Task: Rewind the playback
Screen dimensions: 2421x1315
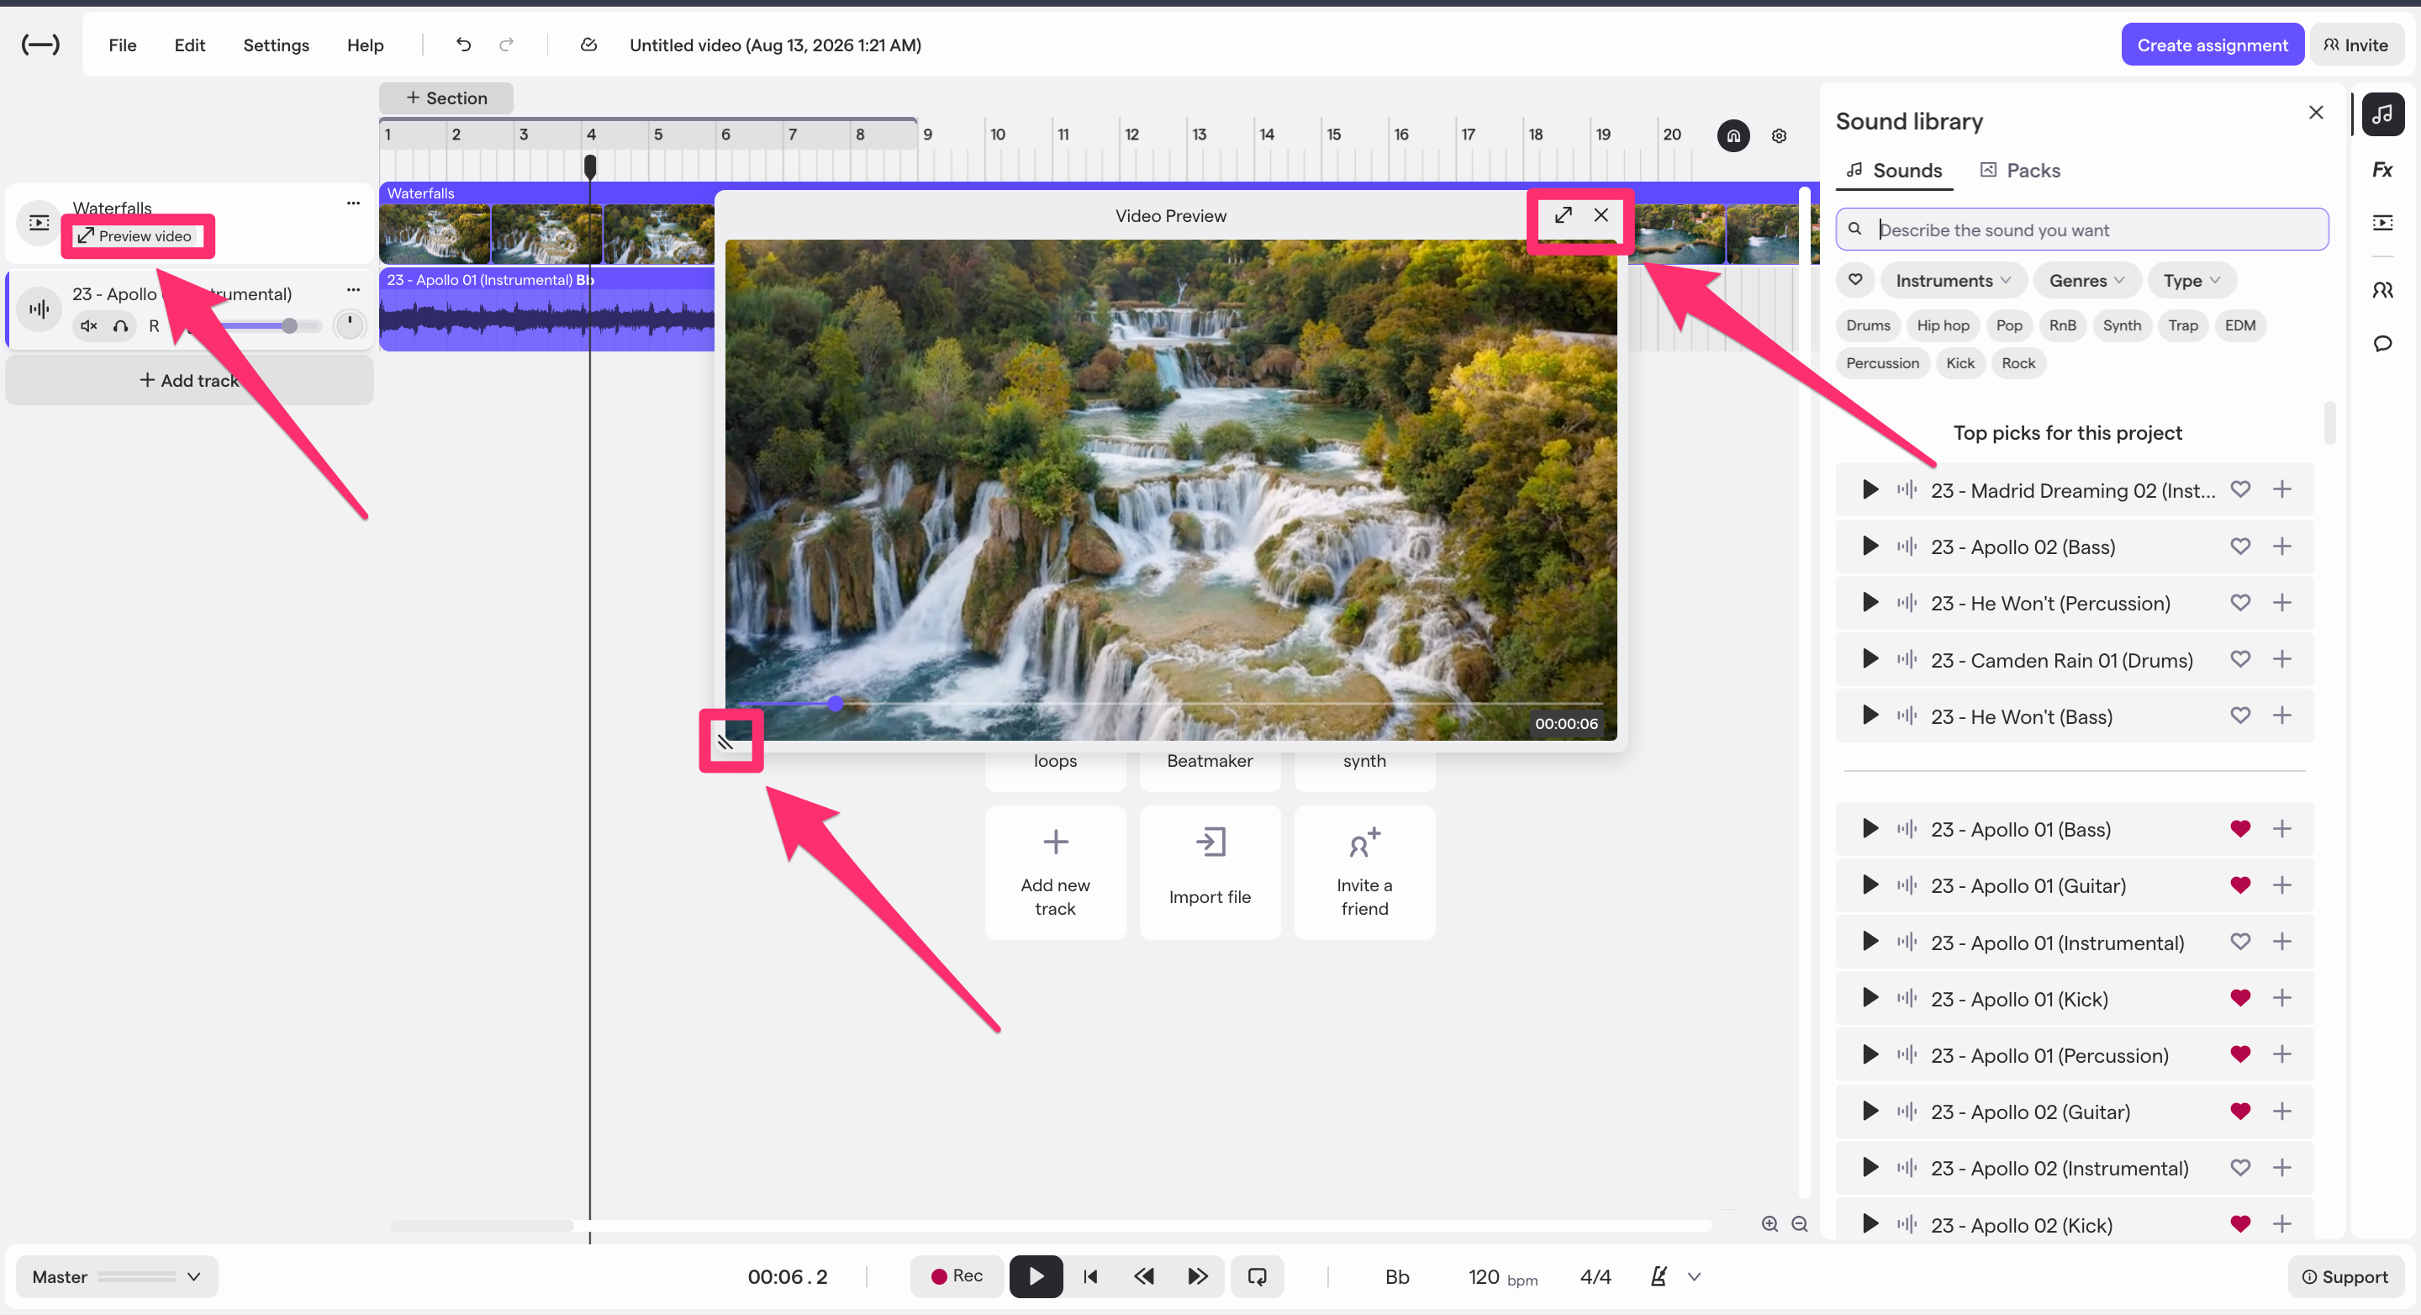Action: [x=1143, y=1275]
